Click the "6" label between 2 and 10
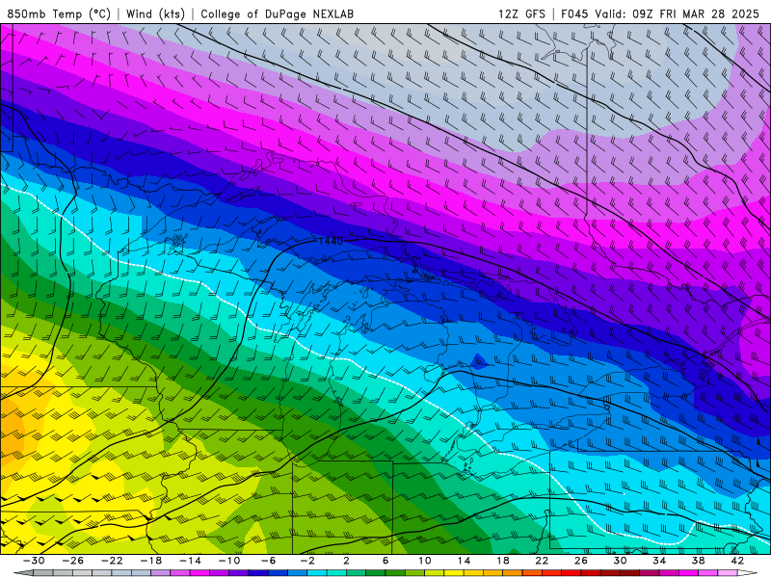 [385, 561]
